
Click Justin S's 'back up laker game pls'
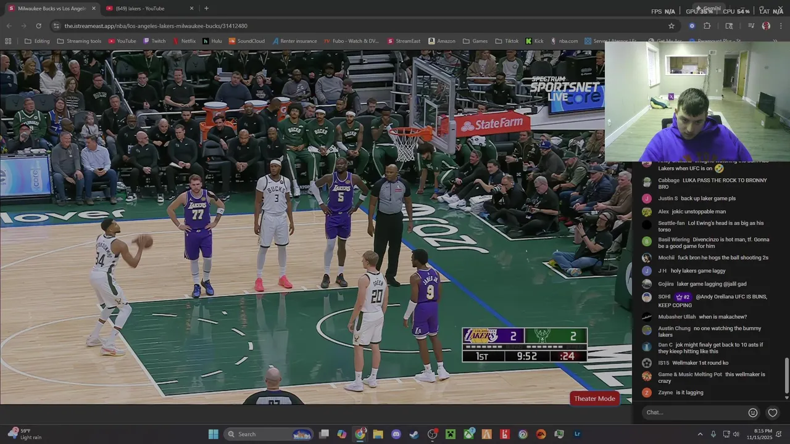point(708,199)
